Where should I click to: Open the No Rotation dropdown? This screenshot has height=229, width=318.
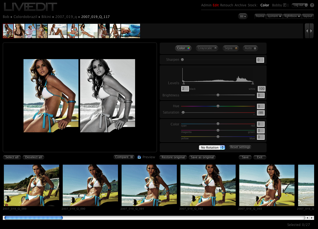(x=212, y=148)
